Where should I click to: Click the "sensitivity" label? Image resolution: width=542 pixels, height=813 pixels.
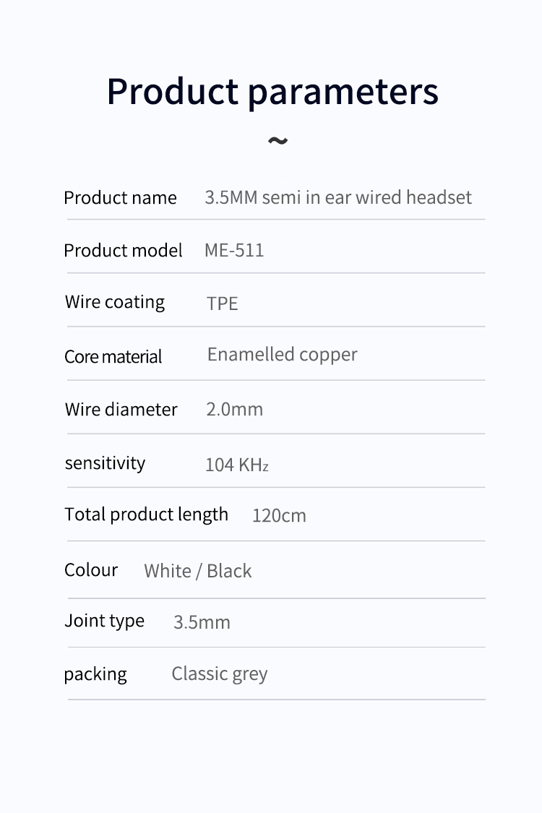[x=105, y=463]
